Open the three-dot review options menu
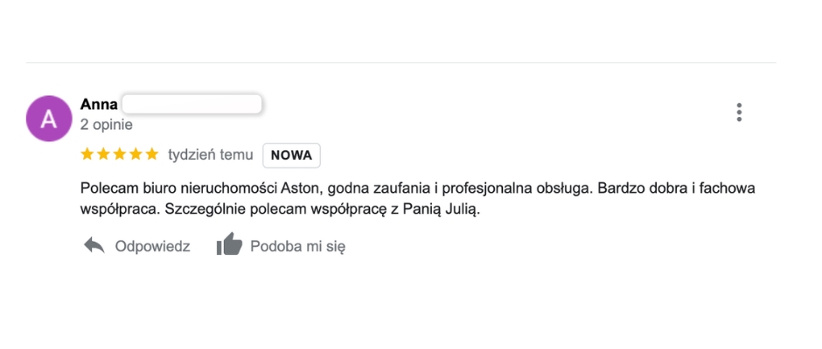Screen dimensions: 822x349 pyautogui.click(x=739, y=113)
